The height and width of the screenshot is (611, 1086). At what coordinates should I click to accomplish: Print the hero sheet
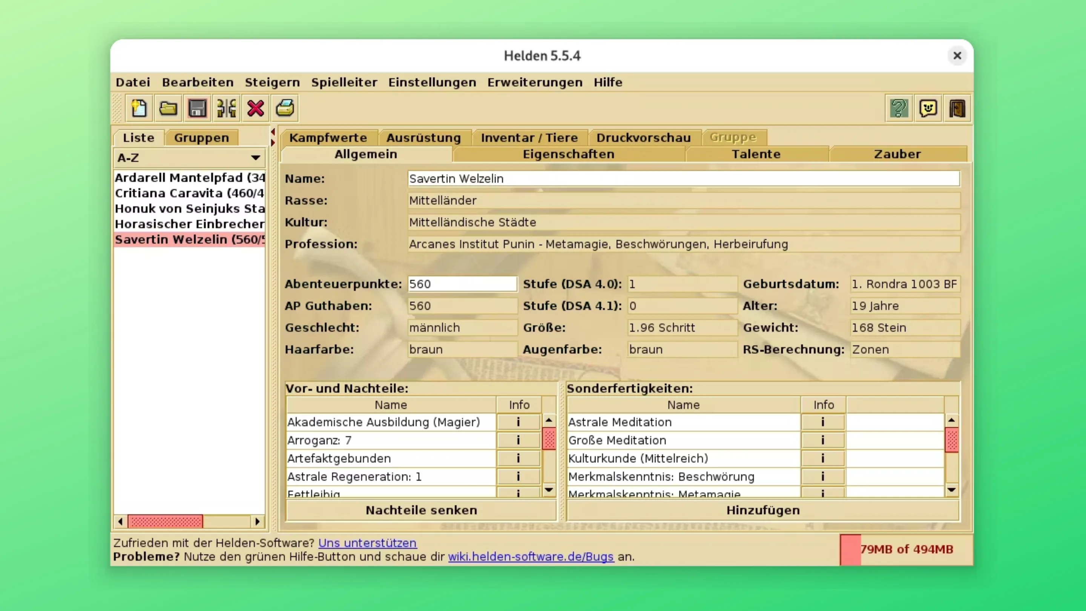[285, 108]
